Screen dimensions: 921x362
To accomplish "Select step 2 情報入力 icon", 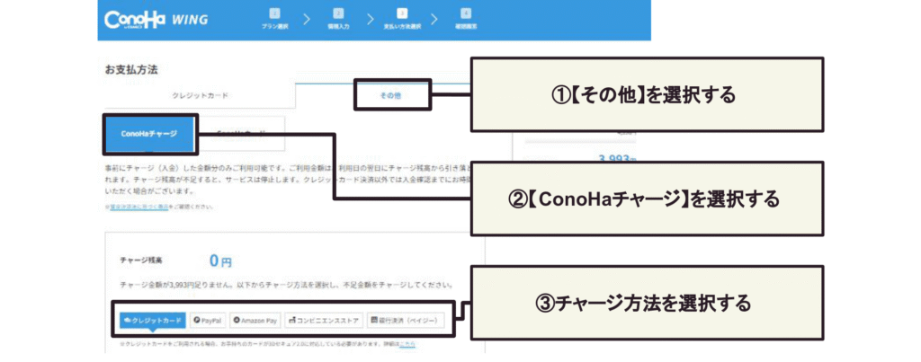I will click(337, 13).
